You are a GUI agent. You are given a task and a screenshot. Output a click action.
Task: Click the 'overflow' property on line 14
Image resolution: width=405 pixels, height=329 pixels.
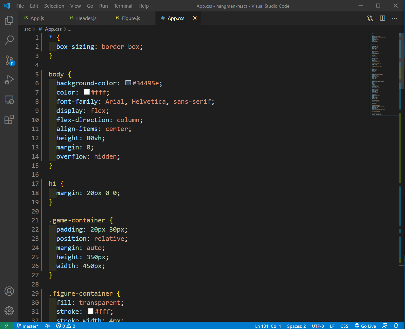point(71,156)
